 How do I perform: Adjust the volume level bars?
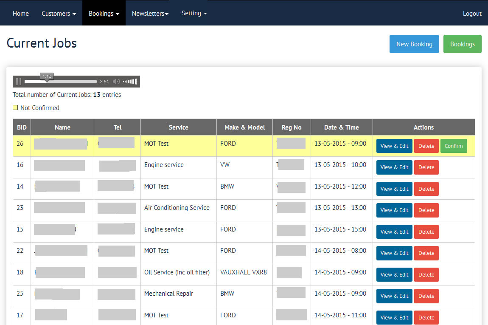coord(130,82)
